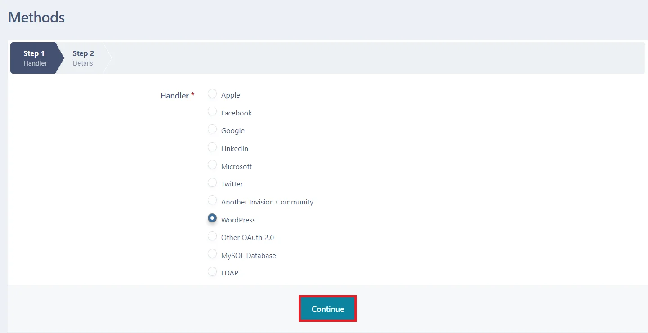This screenshot has height=333, width=648.
Task: Choose the Other OAuth 2.0 option
Action: 212,236
